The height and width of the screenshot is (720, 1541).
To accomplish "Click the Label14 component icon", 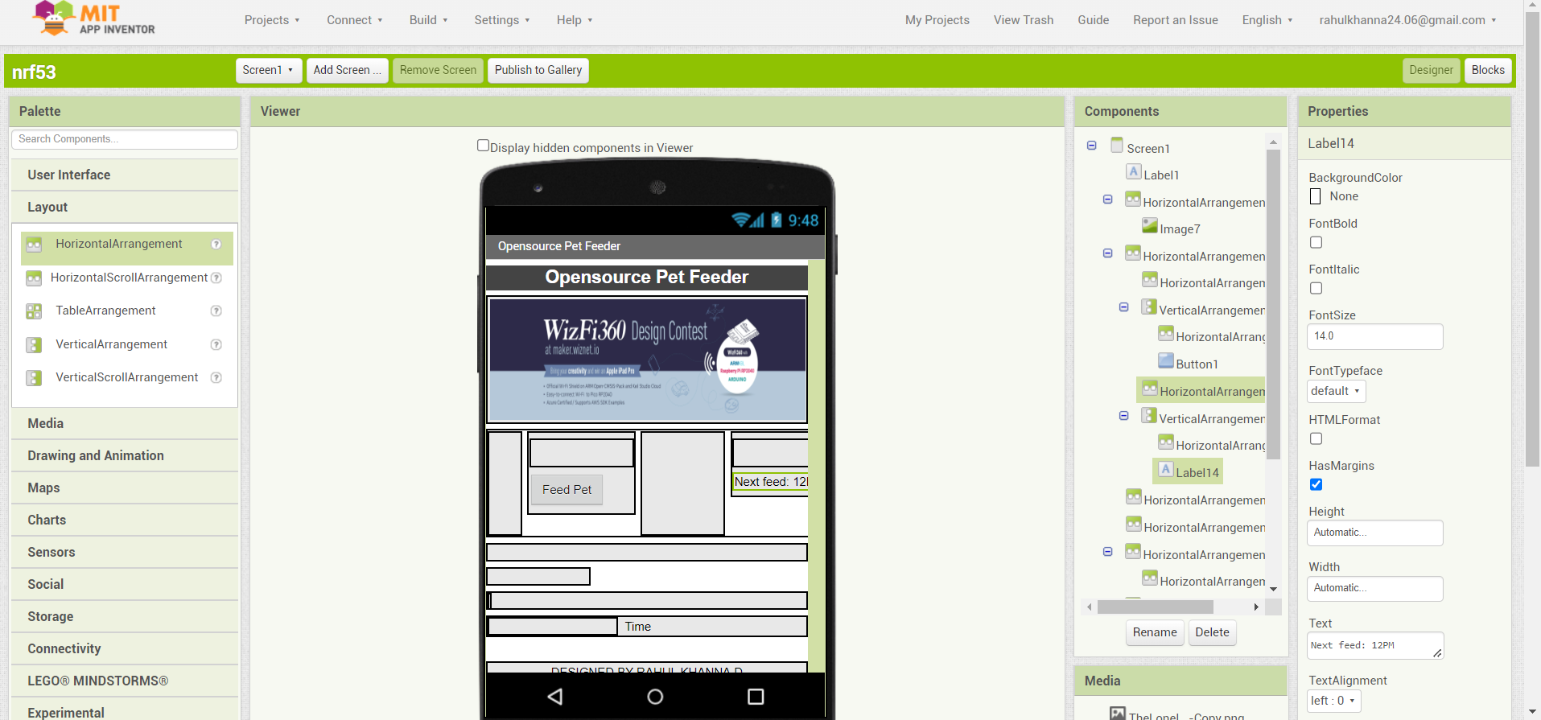I will [x=1166, y=469].
